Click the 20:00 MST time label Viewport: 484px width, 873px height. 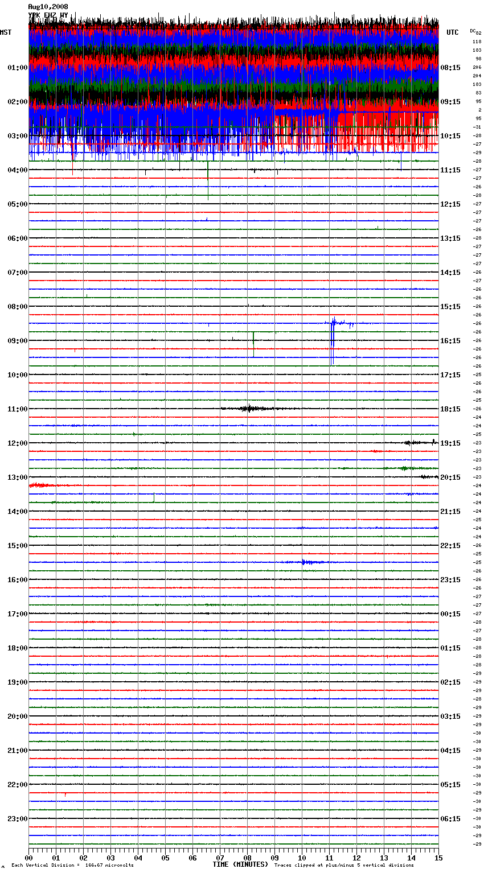click(18, 716)
